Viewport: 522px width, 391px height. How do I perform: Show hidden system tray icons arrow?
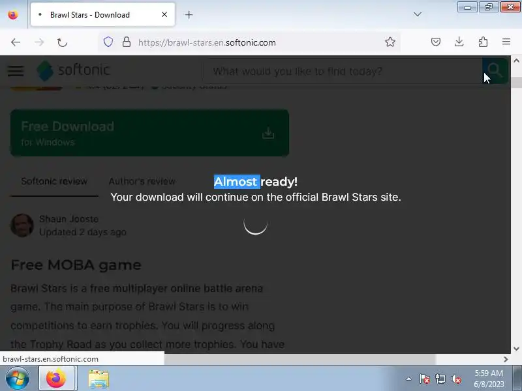pyautogui.click(x=409, y=379)
